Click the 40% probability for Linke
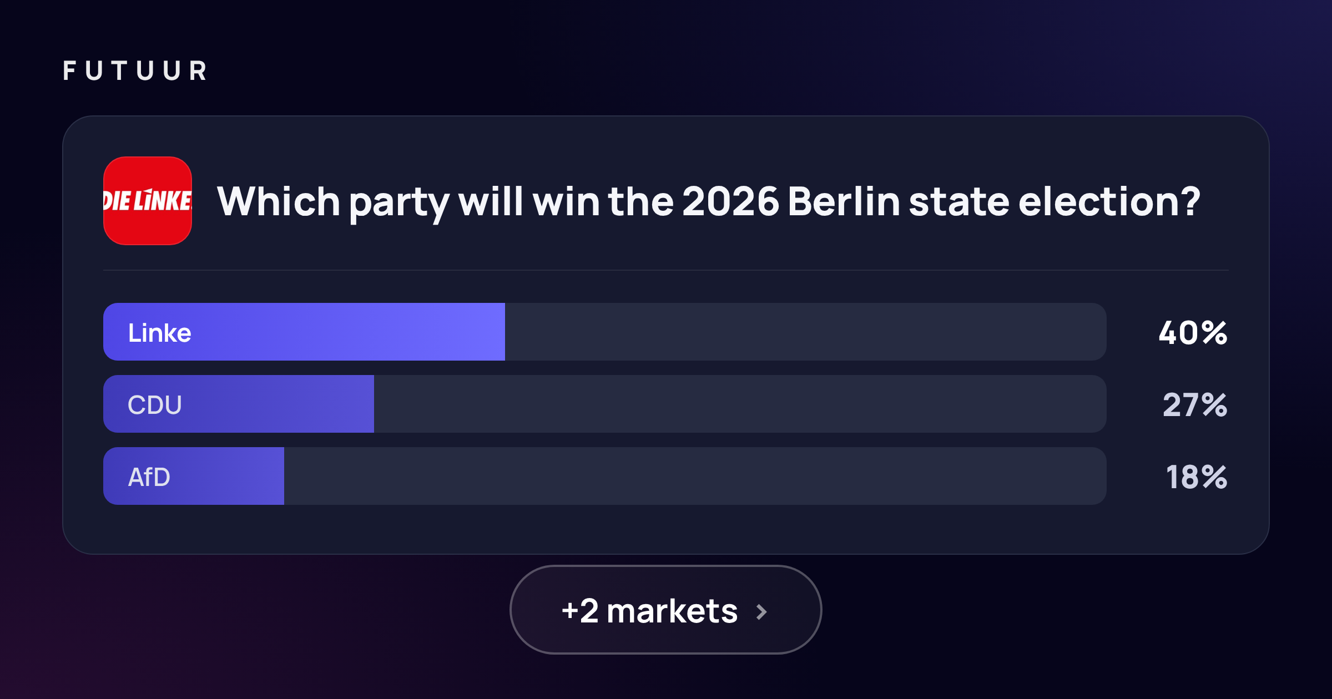 click(1193, 333)
